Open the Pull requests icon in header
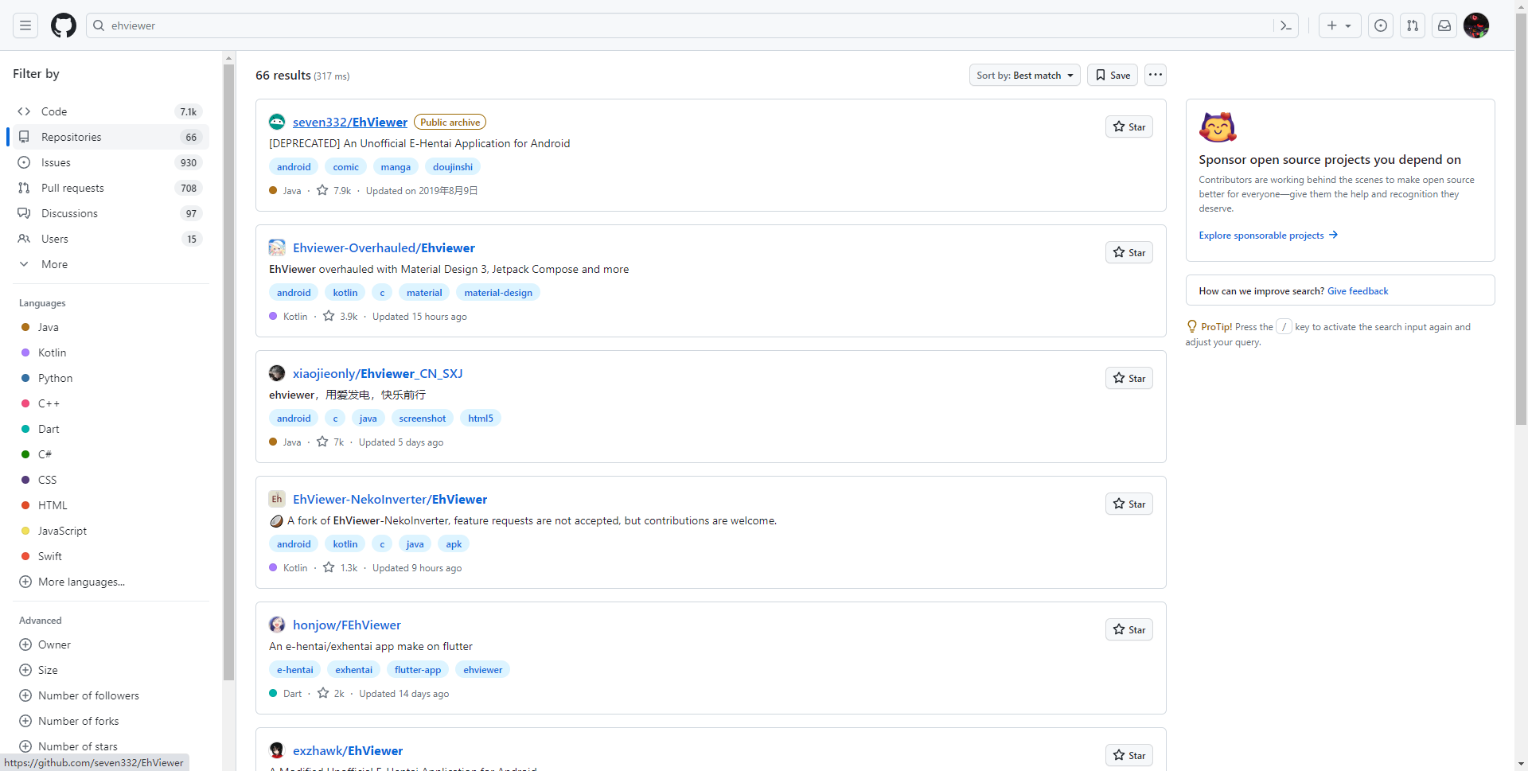1528x771 pixels. 1413,25
